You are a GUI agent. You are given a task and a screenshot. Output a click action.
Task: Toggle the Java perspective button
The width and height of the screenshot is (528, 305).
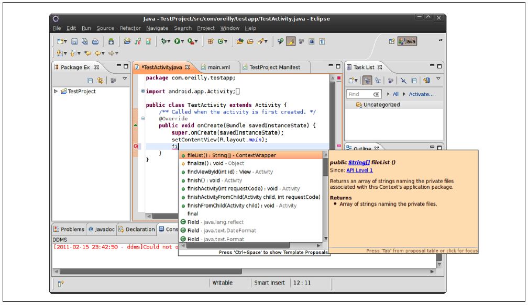click(407, 41)
